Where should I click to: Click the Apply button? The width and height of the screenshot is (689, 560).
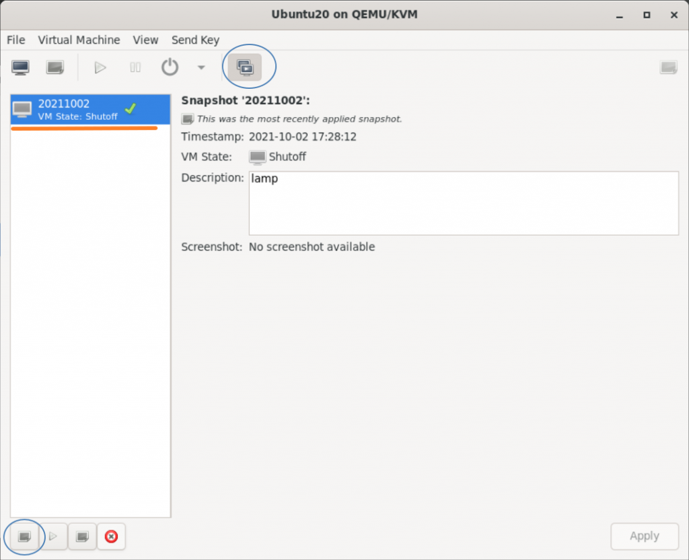[x=644, y=536]
